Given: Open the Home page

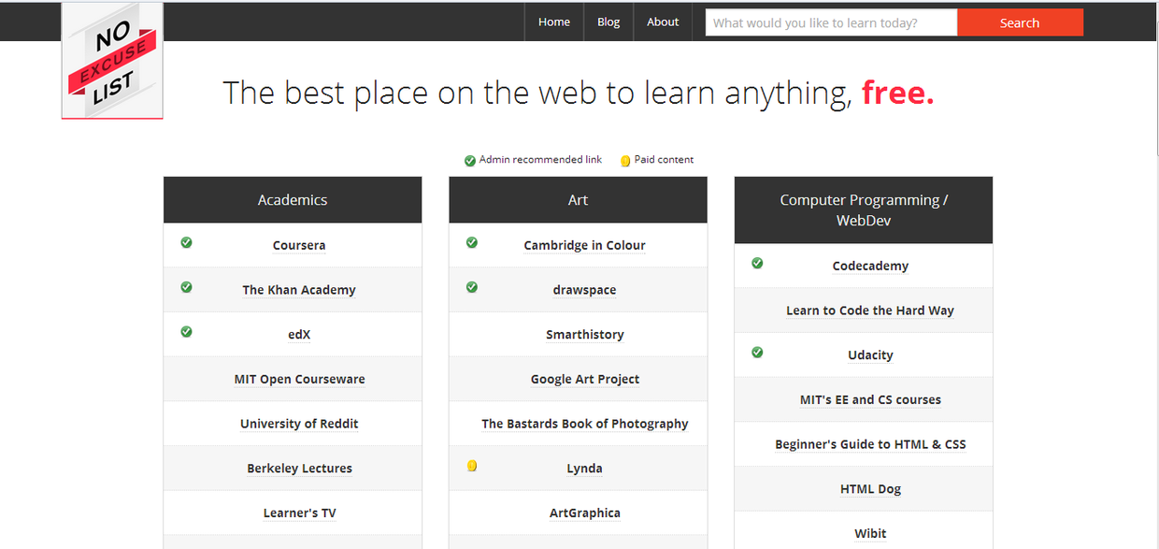Looking at the screenshot, I should pyautogui.click(x=554, y=22).
